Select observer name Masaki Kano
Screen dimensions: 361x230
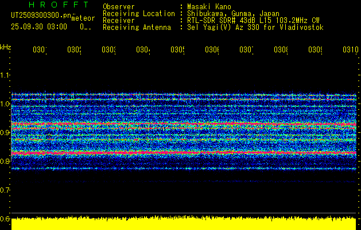point(209,6)
